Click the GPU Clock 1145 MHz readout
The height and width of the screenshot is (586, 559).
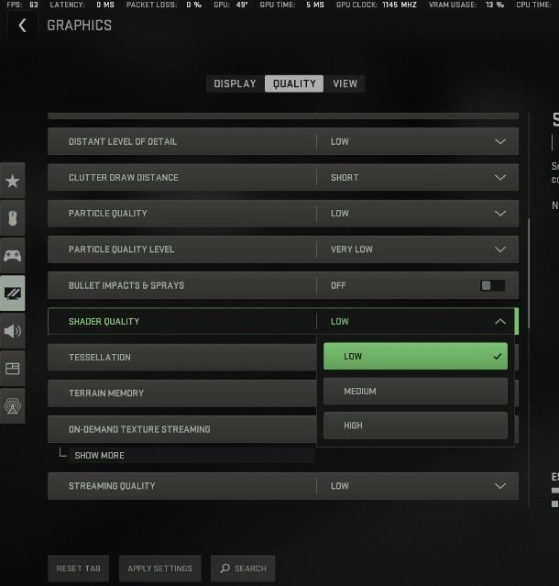coord(377,5)
